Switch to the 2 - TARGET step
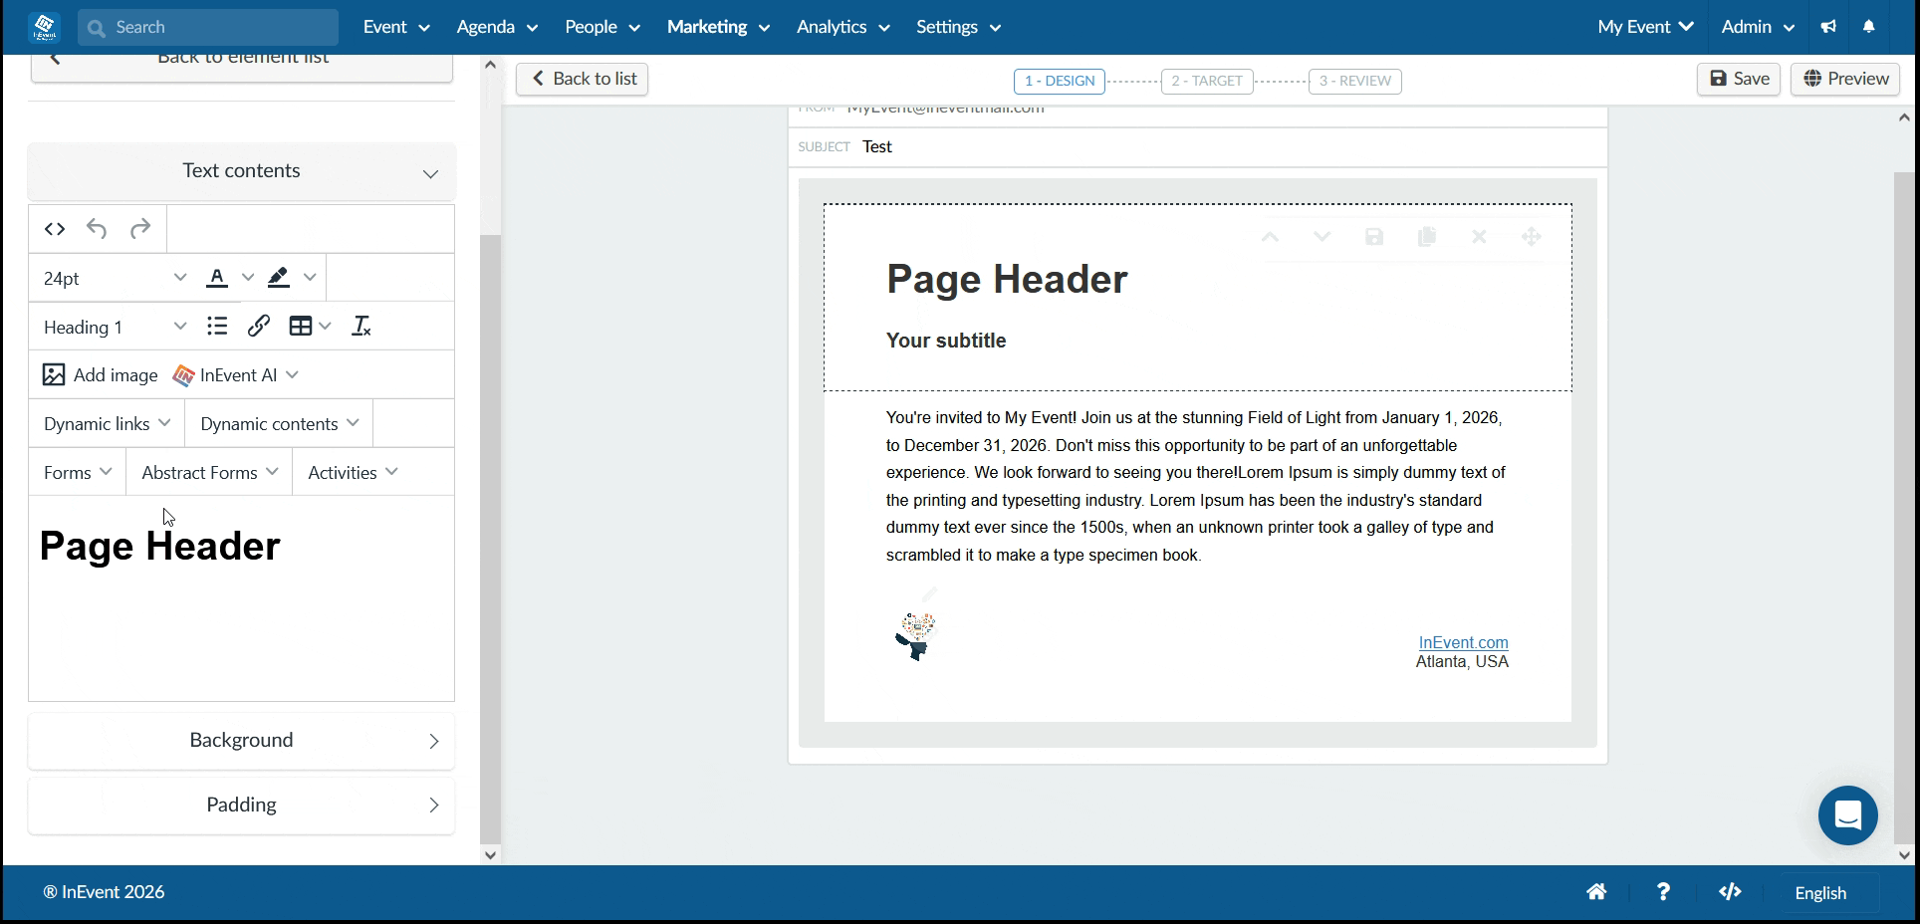 [1207, 81]
